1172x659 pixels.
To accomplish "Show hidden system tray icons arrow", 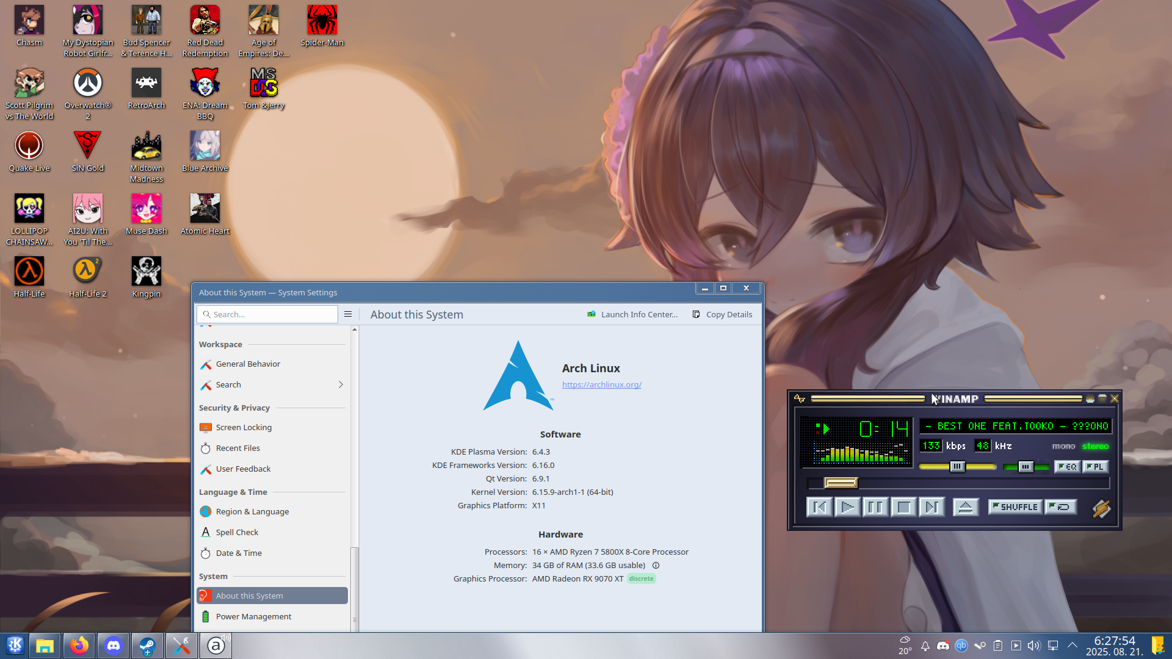I will click(1072, 646).
